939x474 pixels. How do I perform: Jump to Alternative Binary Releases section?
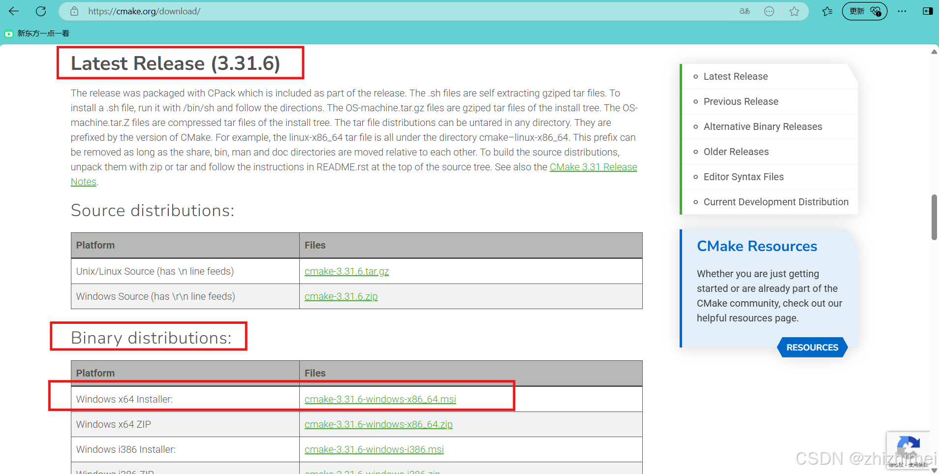[x=762, y=126]
